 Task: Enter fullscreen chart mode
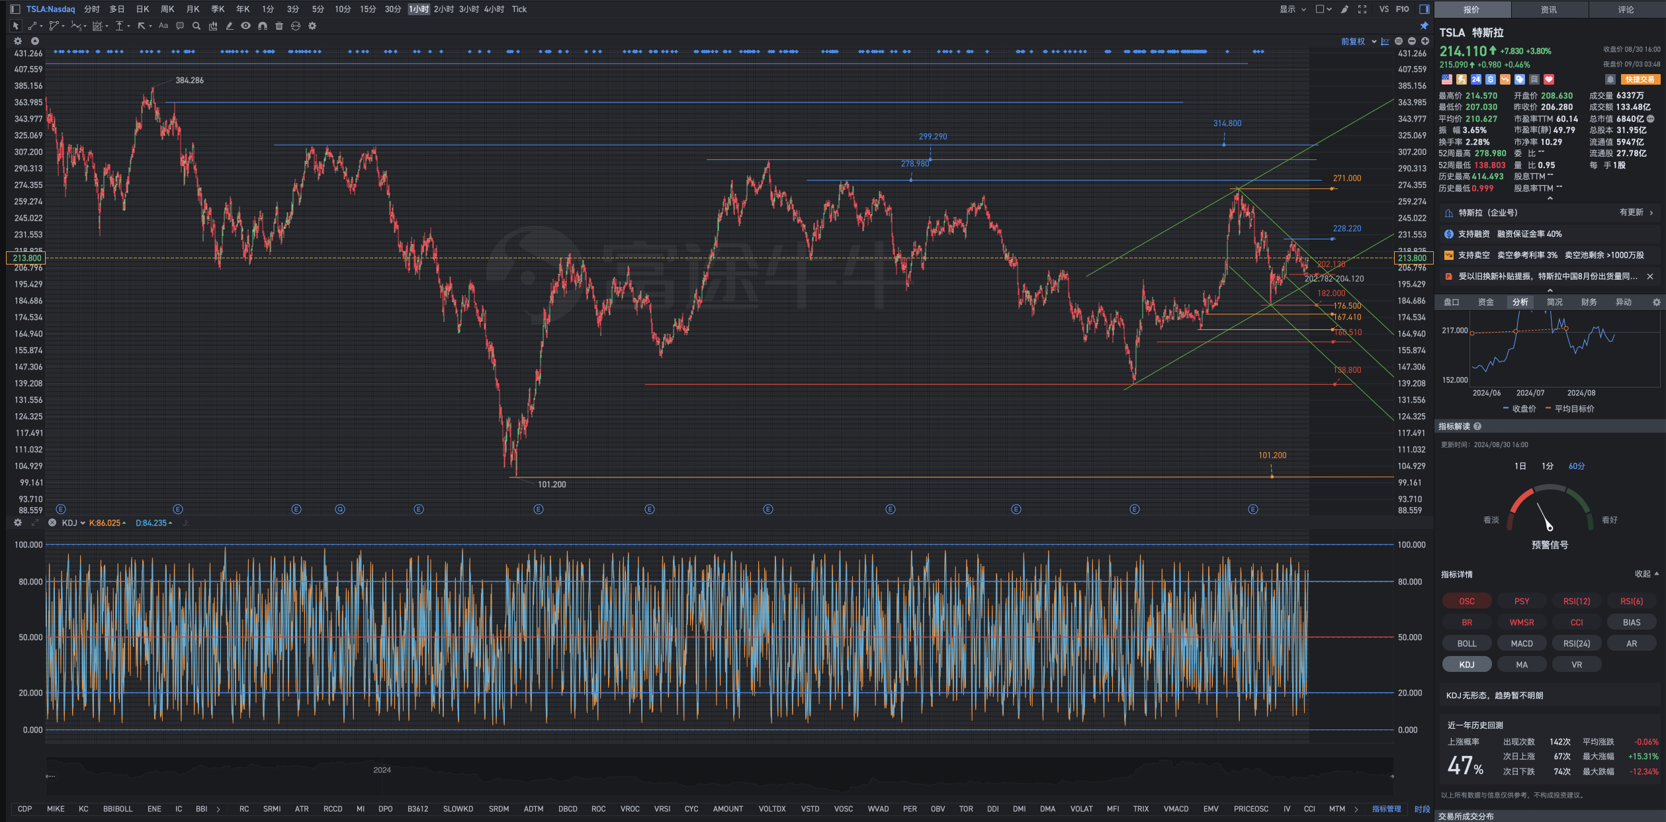click(x=1362, y=9)
